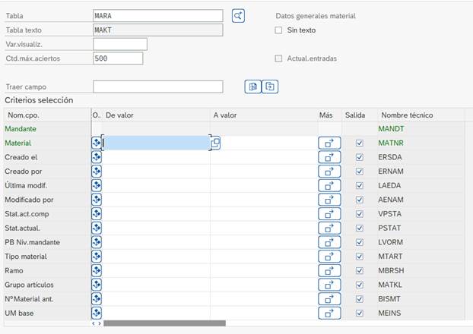
Task: Click multiple selection arrow for VPSTA row
Action: (x=329, y=214)
